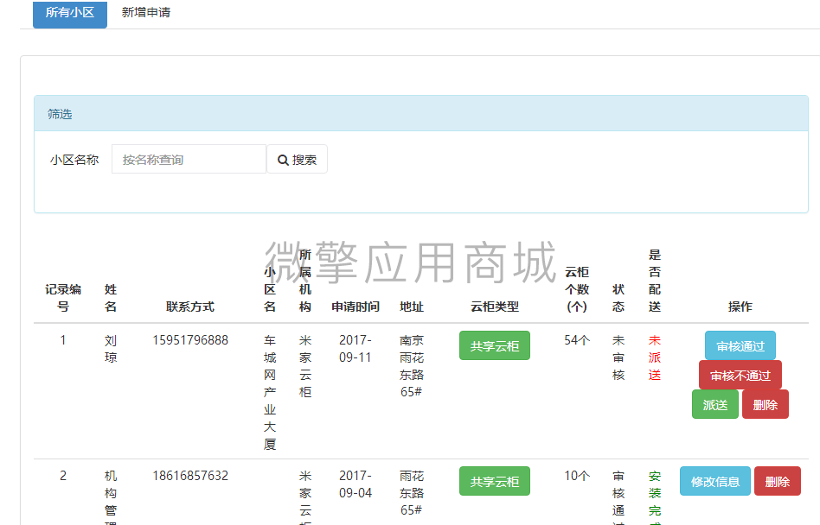Viewport: 820px width, 525px height.
Task: Click the 小区名称 label
Action: click(74, 160)
